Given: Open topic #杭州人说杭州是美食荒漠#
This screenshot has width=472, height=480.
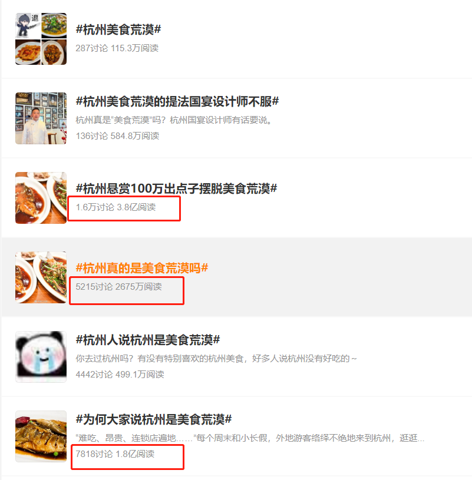Looking at the screenshot, I should [148, 340].
